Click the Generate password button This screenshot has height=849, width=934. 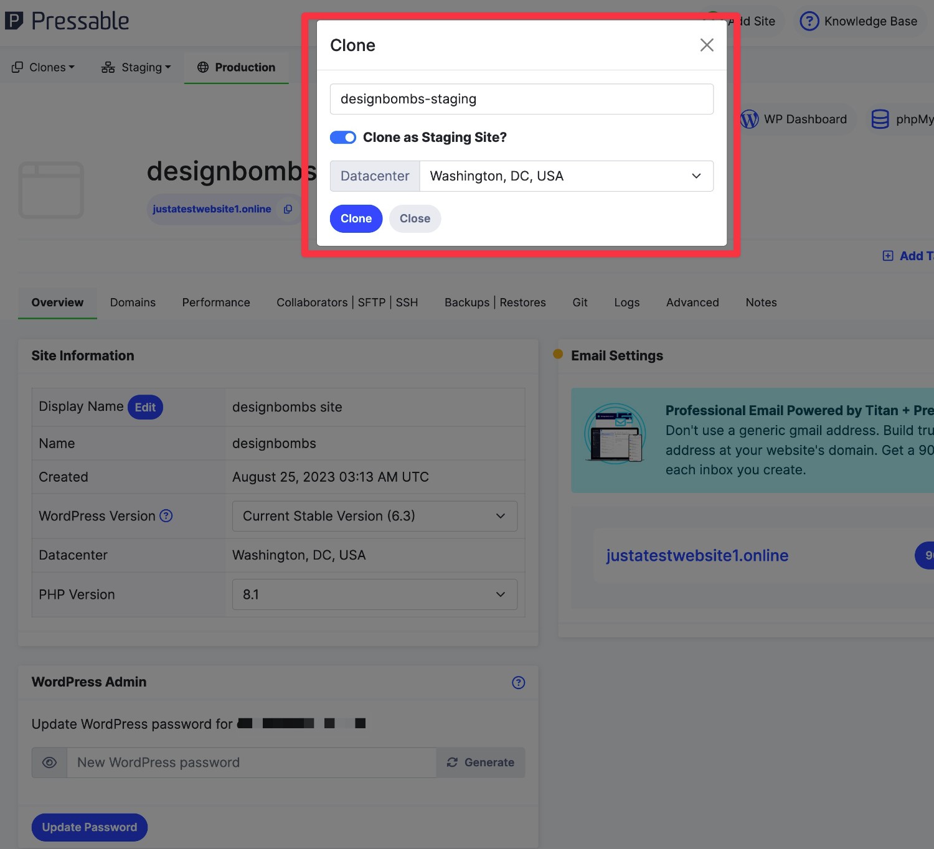[x=481, y=762]
